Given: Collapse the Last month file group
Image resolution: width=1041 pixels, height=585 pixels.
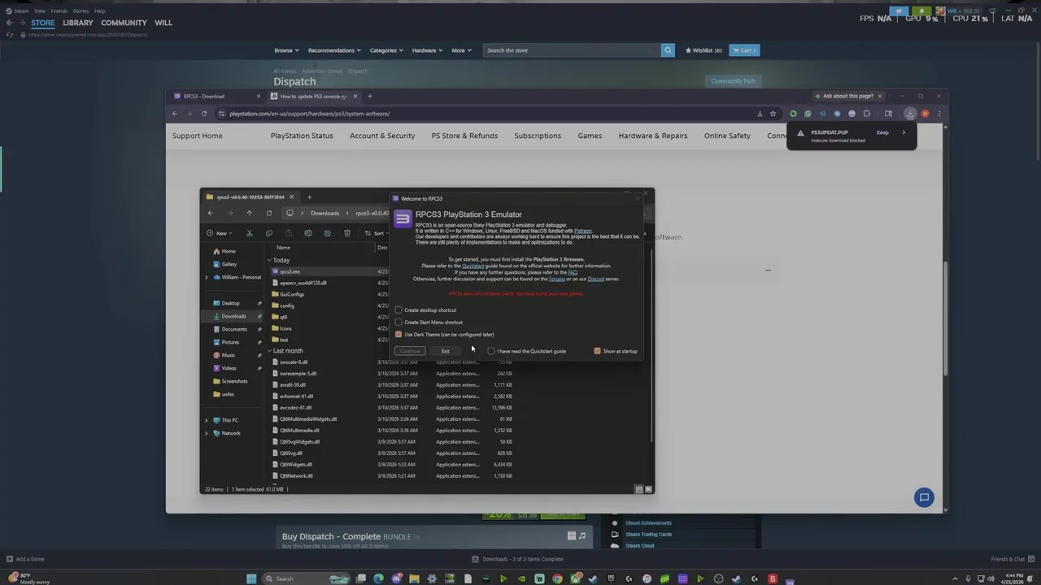Looking at the screenshot, I should [269, 351].
